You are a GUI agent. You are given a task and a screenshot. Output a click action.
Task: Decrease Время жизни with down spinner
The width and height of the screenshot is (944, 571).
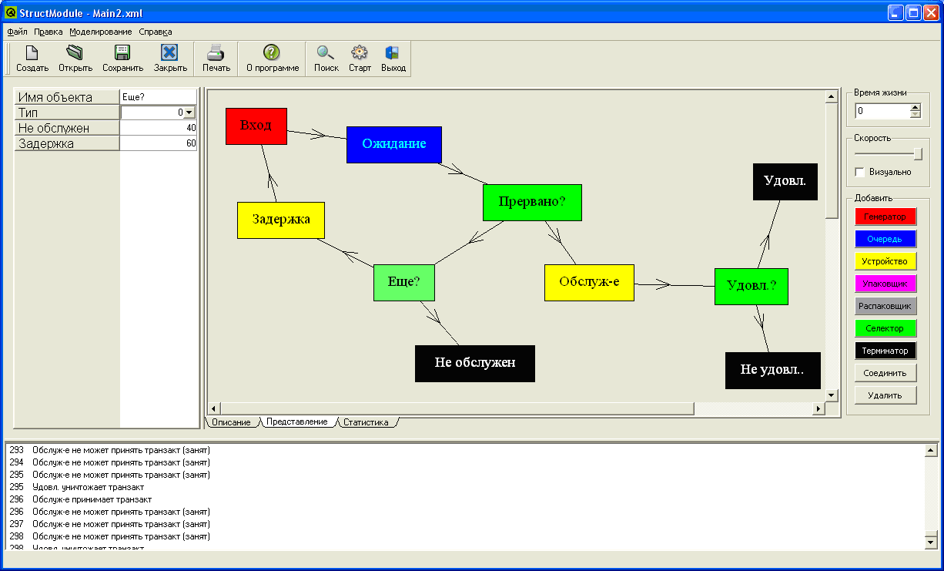(x=916, y=115)
